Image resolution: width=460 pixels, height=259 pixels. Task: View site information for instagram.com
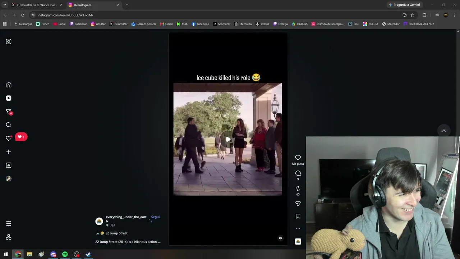point(33,15)
